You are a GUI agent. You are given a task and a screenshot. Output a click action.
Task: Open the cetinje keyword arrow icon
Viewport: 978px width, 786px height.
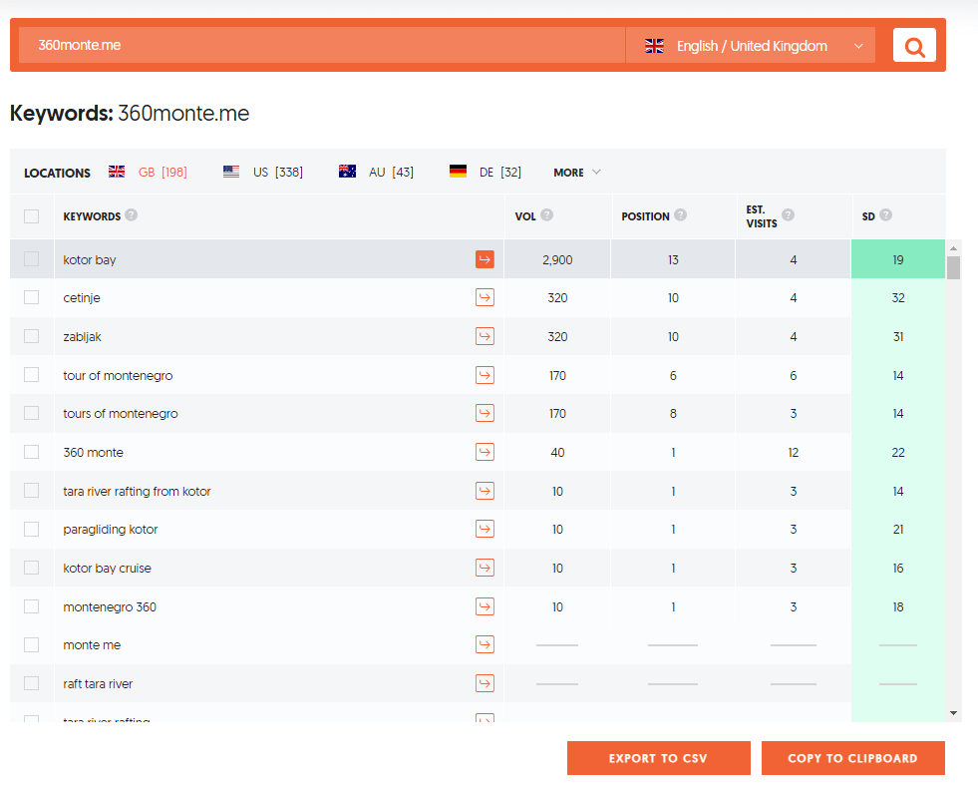pyautogui.click(x=485, y=297)
